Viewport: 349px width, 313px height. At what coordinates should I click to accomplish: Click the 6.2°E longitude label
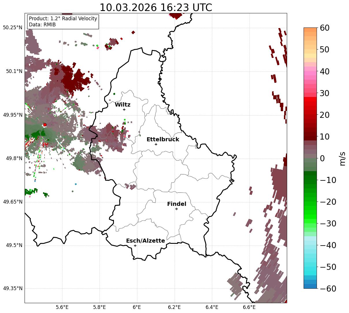(x=174, y=307)
